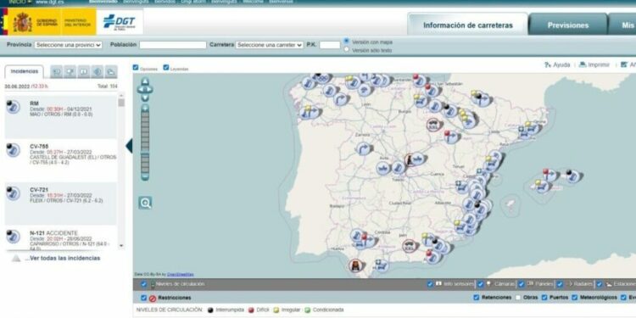Open the fourth icon tab beside Incidencias
The height and width of the screenshot is (318, 636).
coord(98,72)
